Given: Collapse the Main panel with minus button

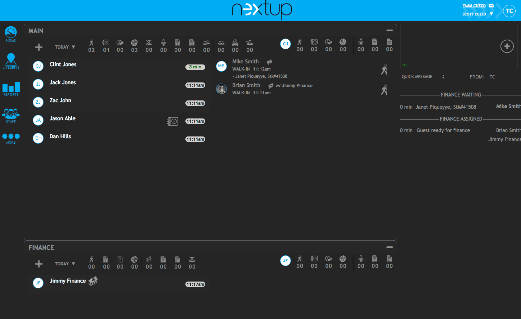Looking at the screenshot, I should click(389, 31).
